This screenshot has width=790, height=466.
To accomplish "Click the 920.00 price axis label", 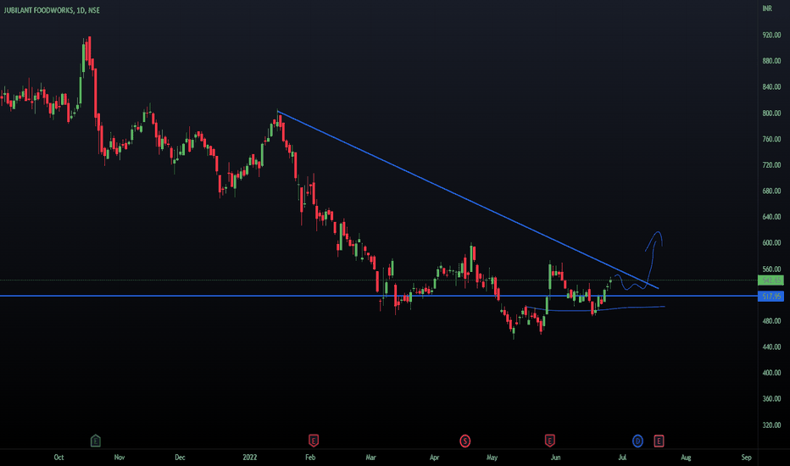I will pos(771,36).
